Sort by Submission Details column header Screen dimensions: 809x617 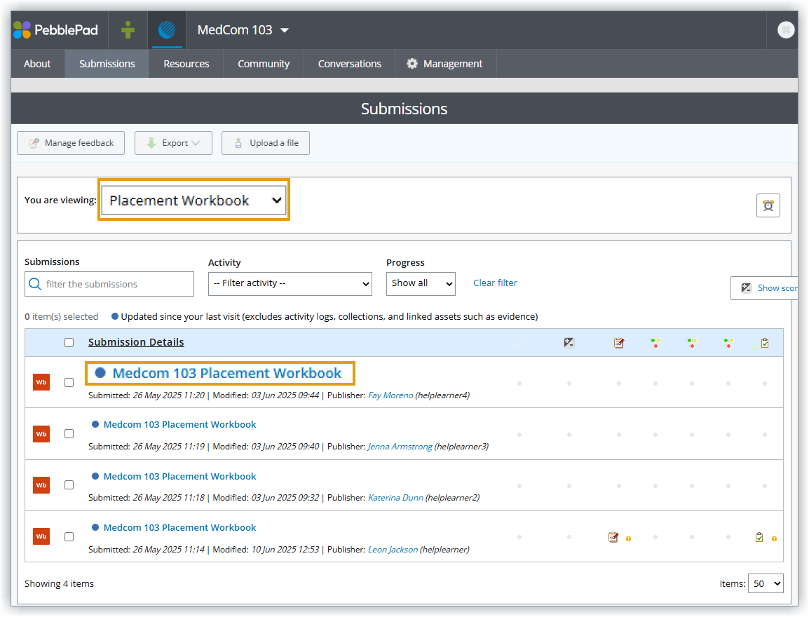(x=136, y=342)
